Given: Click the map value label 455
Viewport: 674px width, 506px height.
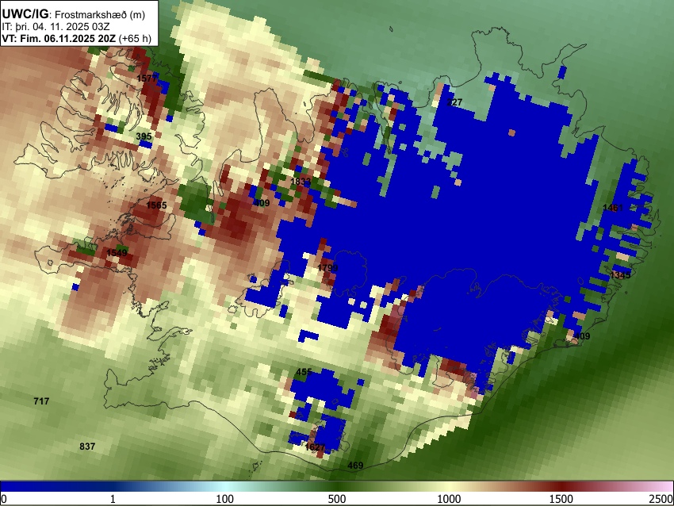Looking at the screenshot, I should click(304, 371).
